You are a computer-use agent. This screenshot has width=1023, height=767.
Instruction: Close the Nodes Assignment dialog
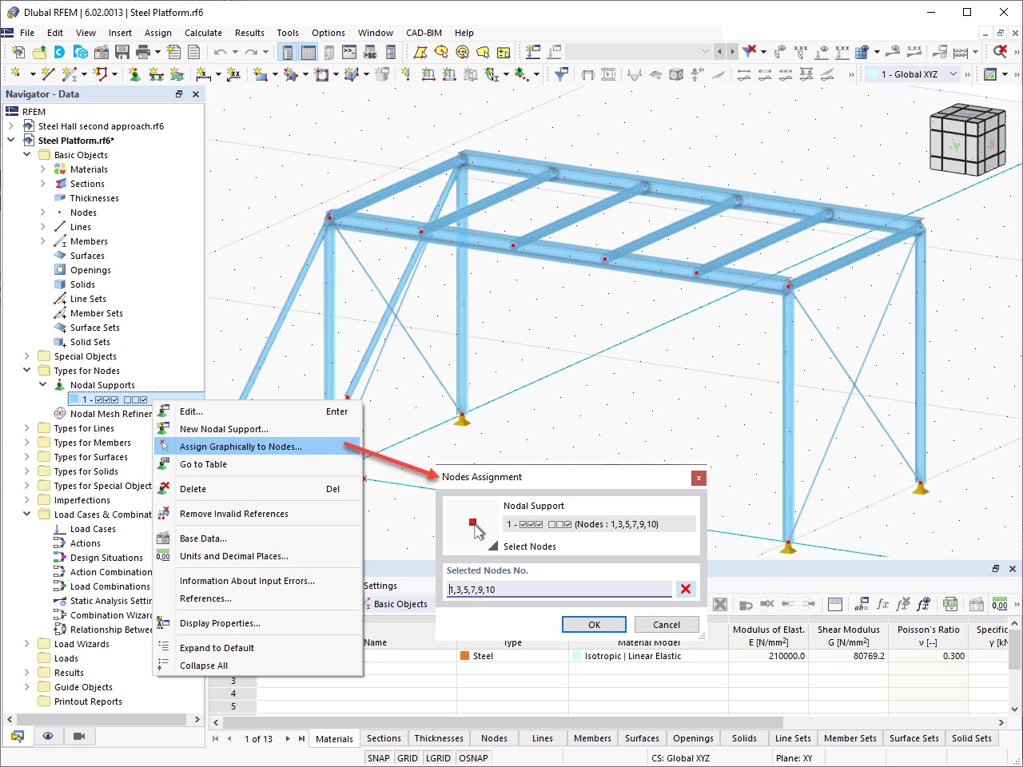click(x=699, y=478)
